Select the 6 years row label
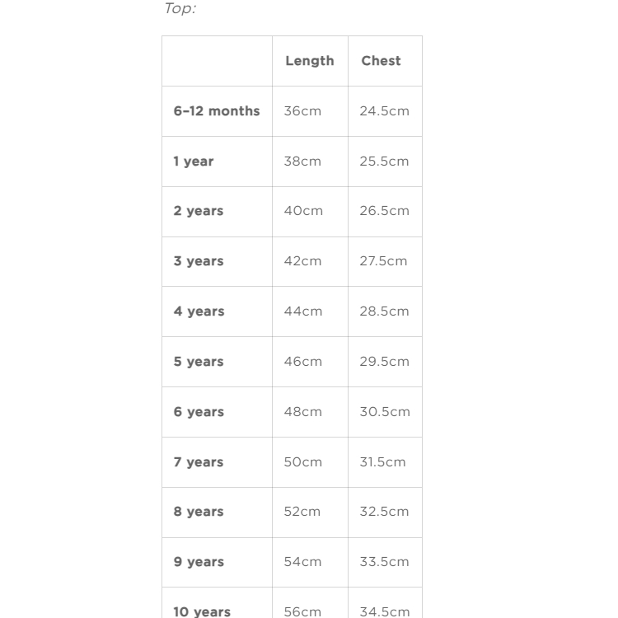 199,412
